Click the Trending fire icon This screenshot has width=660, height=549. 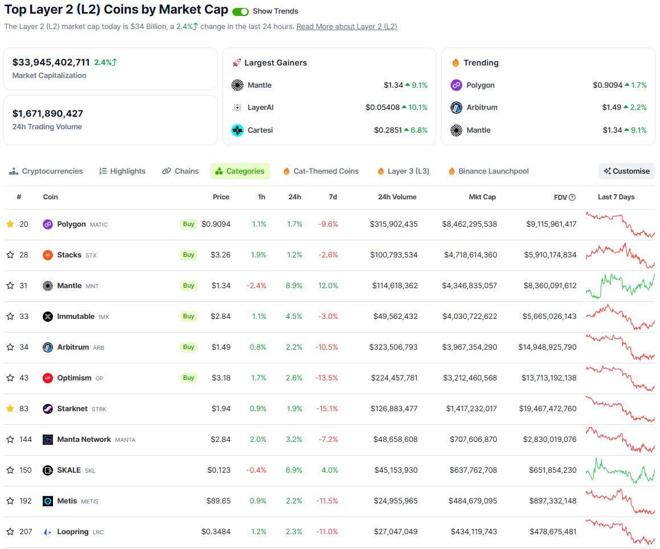456,63
